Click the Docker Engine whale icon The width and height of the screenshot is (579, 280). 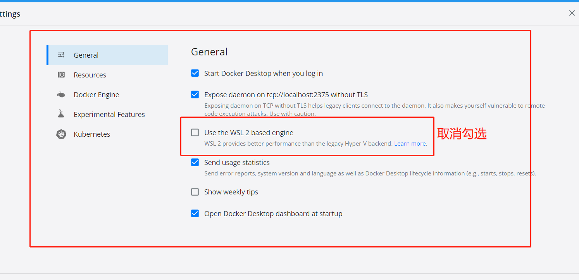[x=61, y=94]
